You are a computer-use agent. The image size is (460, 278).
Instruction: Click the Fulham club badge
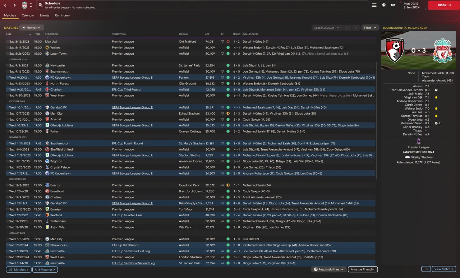[x=47, y=131]
